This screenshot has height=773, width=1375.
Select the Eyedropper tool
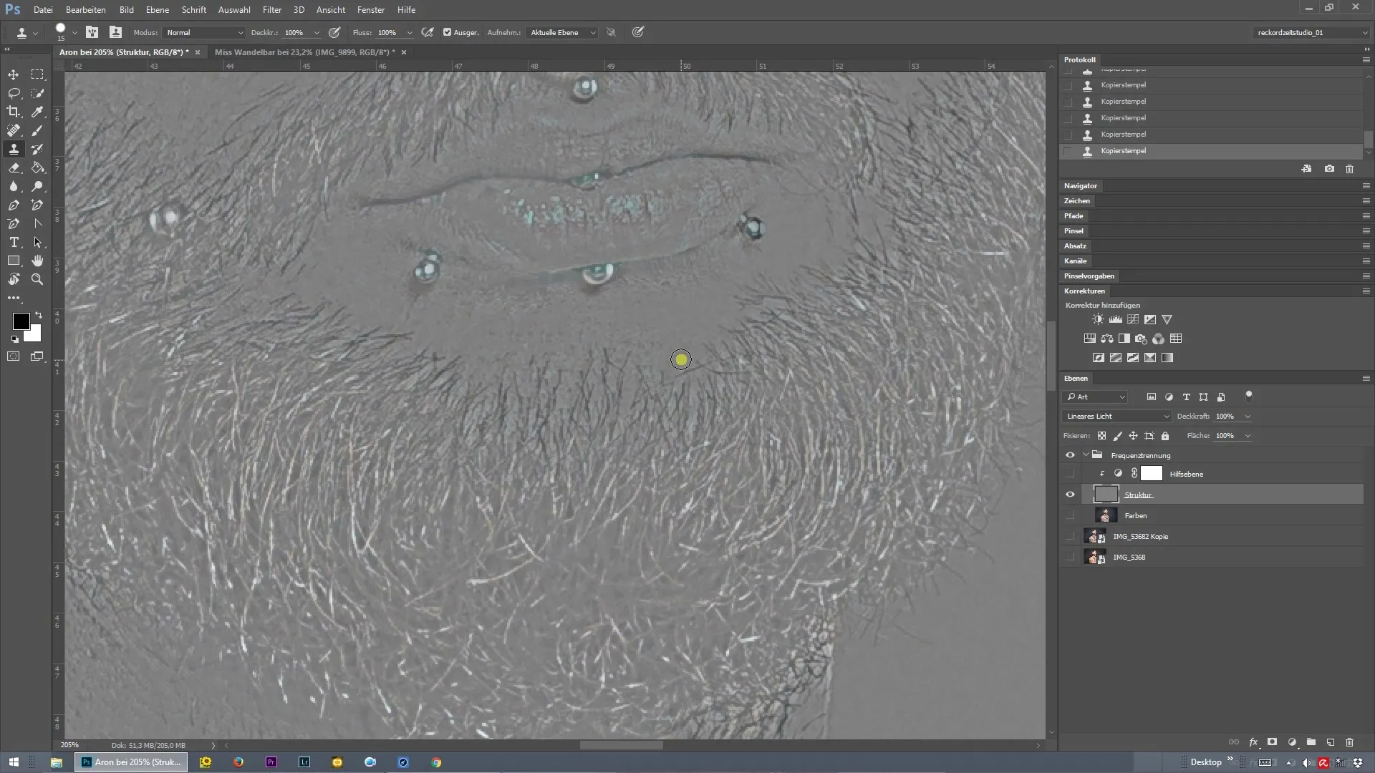pos(37,112)
